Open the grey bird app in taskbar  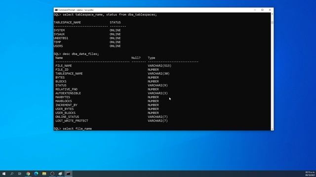point(60,174)
